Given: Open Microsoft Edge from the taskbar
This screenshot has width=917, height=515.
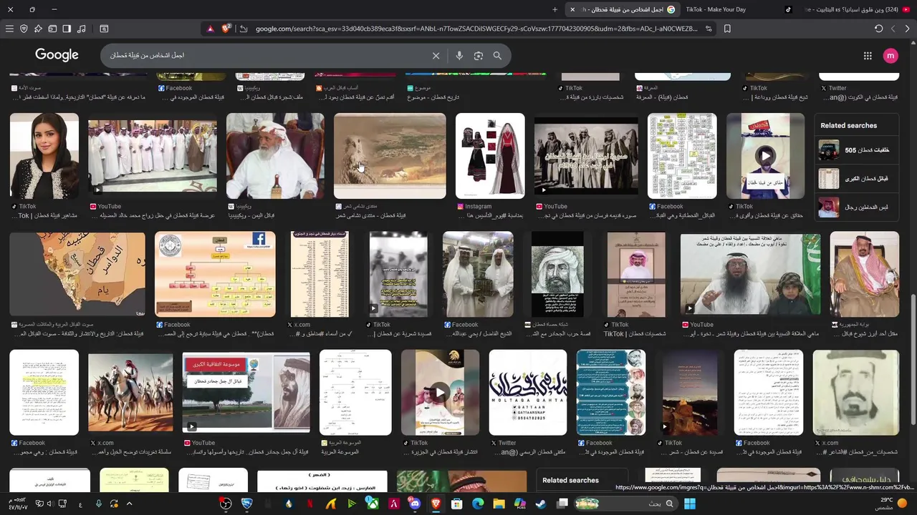Looking at the screenshot, I should tap(478, 504).
